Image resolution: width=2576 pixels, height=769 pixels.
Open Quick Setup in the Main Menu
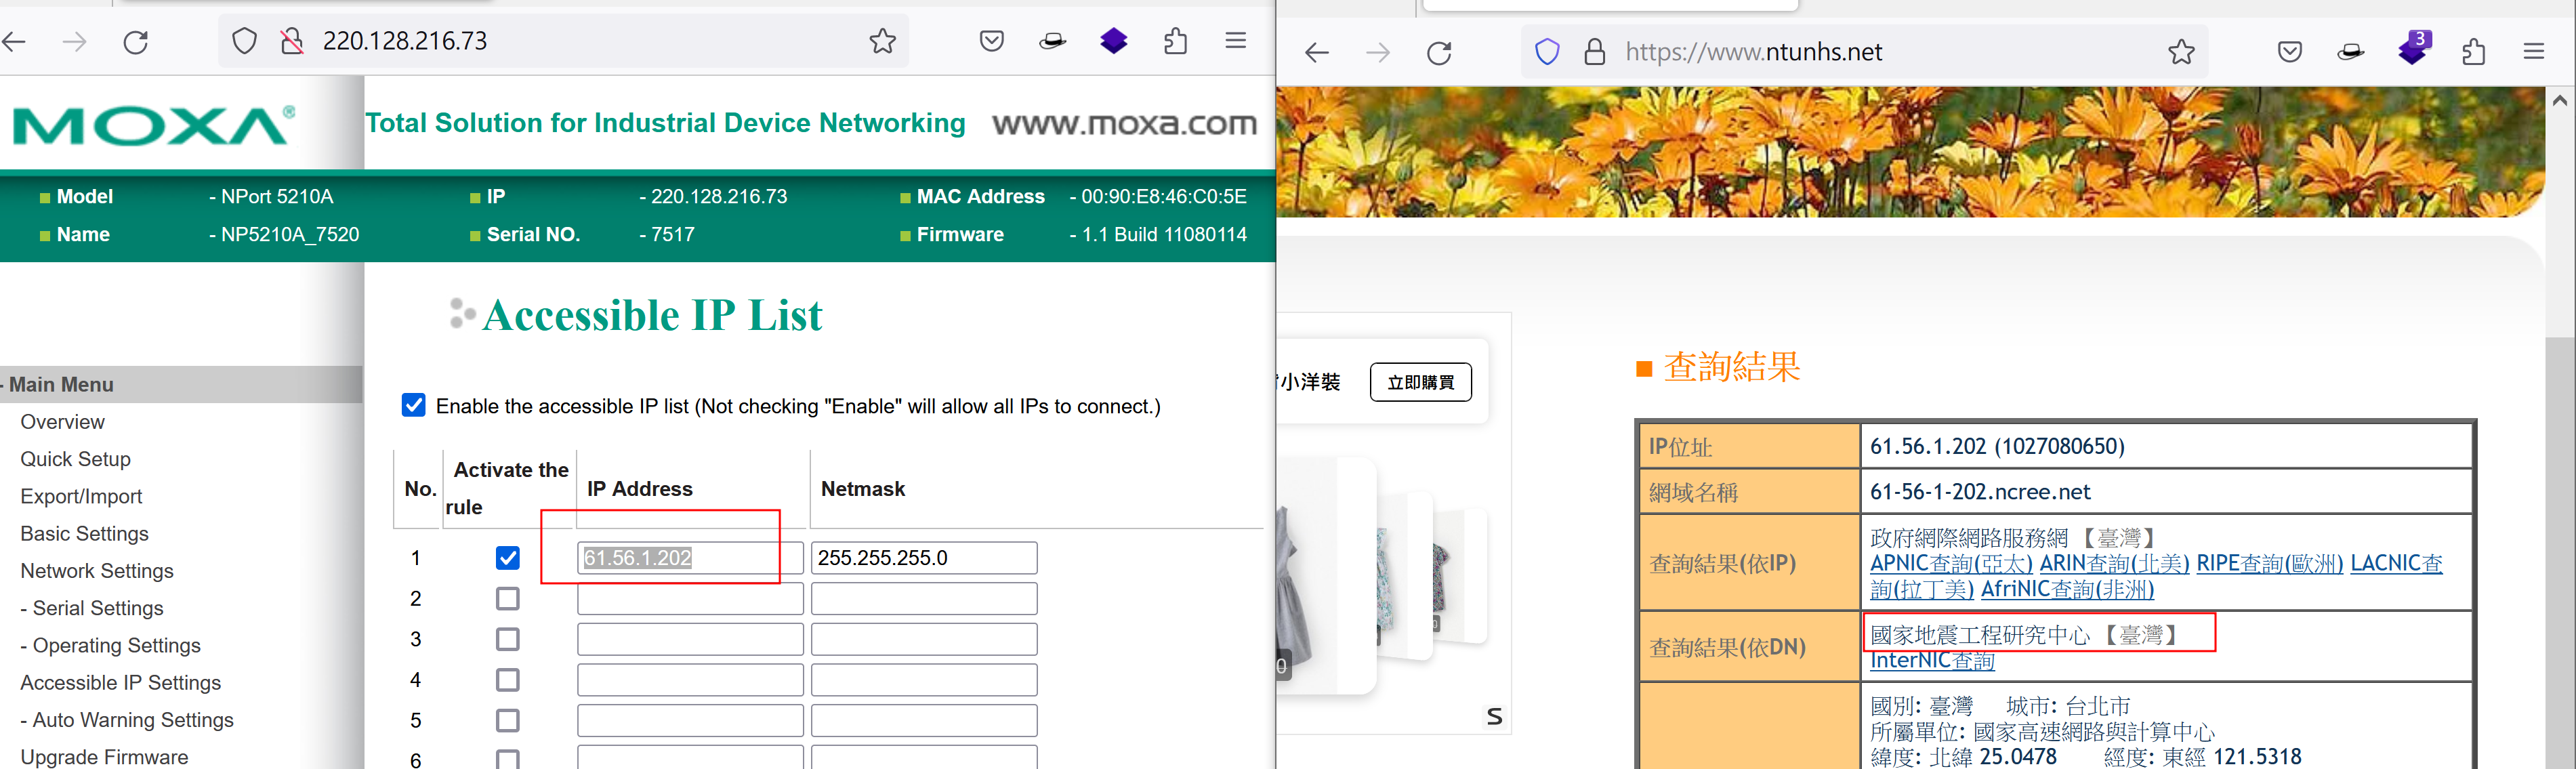(x=75, y=459)
